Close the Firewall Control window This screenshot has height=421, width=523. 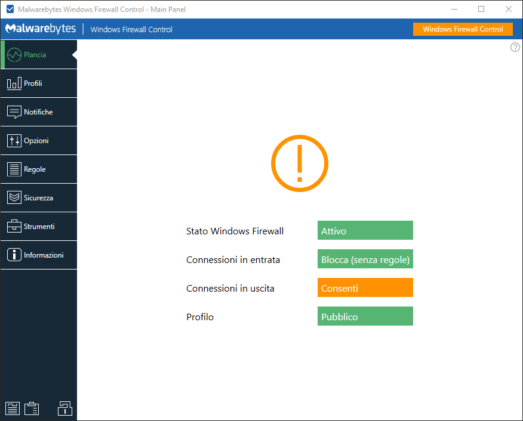508,9
